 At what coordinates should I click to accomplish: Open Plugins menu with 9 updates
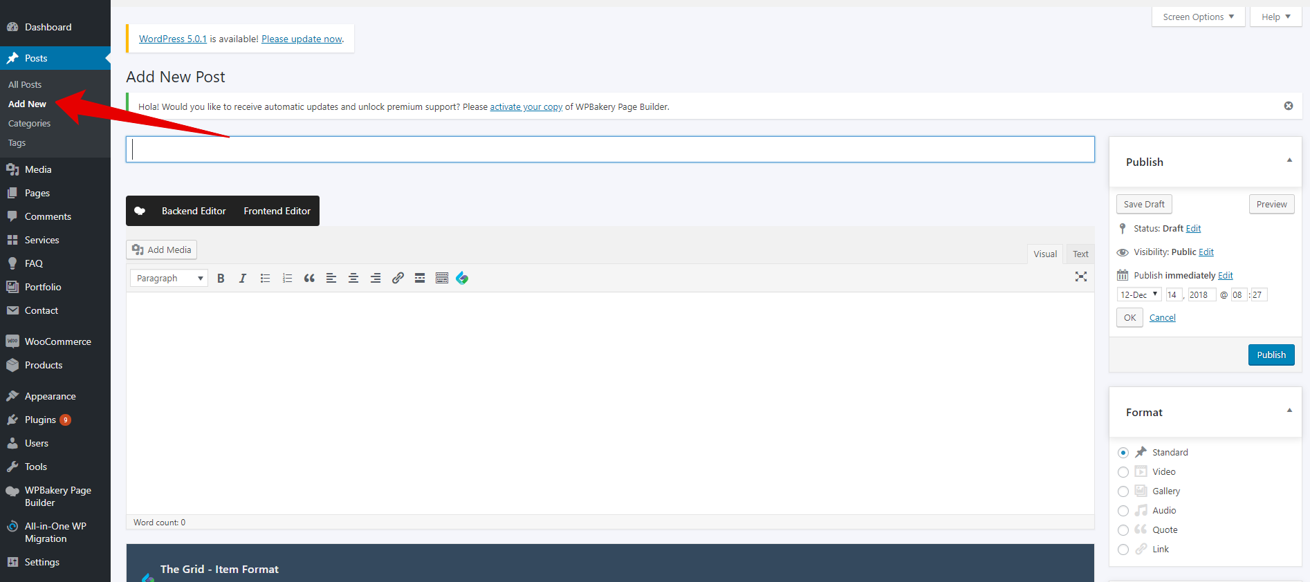[x=55, y=420]
